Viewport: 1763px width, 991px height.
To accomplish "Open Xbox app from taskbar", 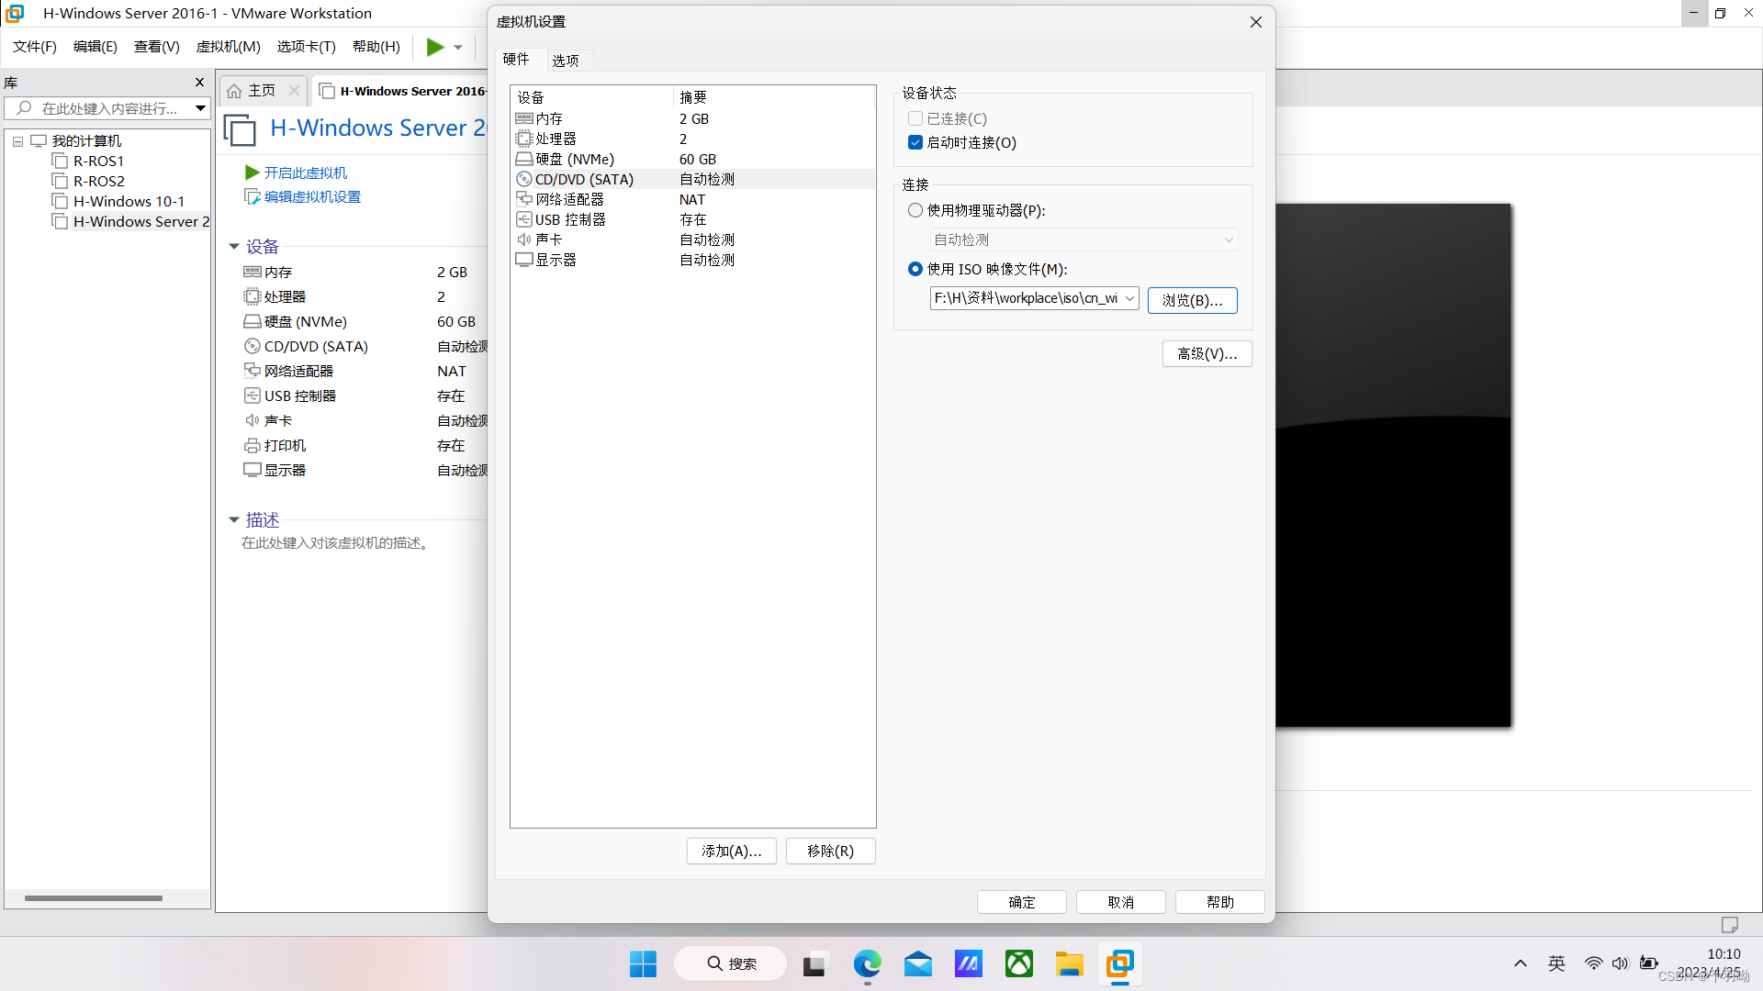I will [1018, 963].
